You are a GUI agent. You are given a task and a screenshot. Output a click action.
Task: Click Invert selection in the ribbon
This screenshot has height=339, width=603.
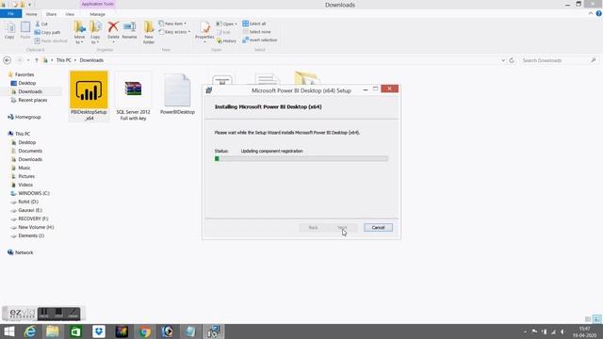[x=260, y=40]
